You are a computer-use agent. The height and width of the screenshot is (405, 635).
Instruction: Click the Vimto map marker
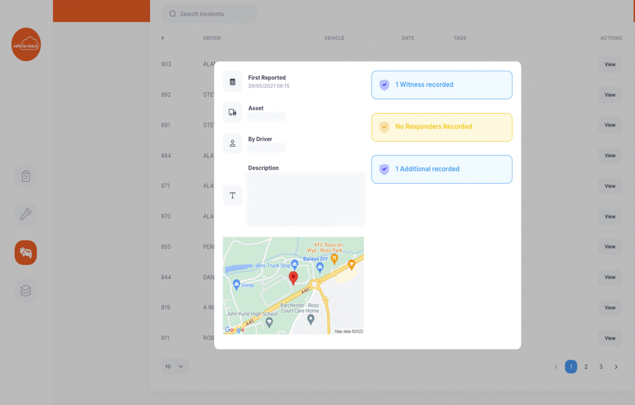[236, 284]
